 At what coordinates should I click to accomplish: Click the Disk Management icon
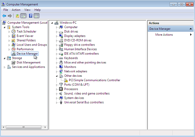(x=13, y=63)
